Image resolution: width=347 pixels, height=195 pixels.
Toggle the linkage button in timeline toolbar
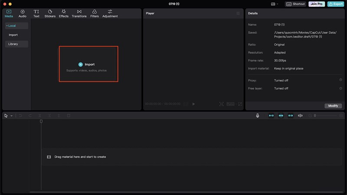click(291, 116)
